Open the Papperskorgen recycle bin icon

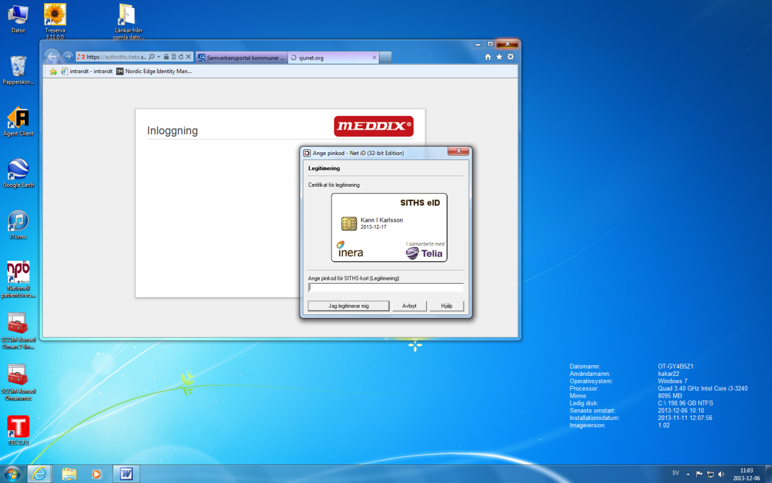[18, 70]
